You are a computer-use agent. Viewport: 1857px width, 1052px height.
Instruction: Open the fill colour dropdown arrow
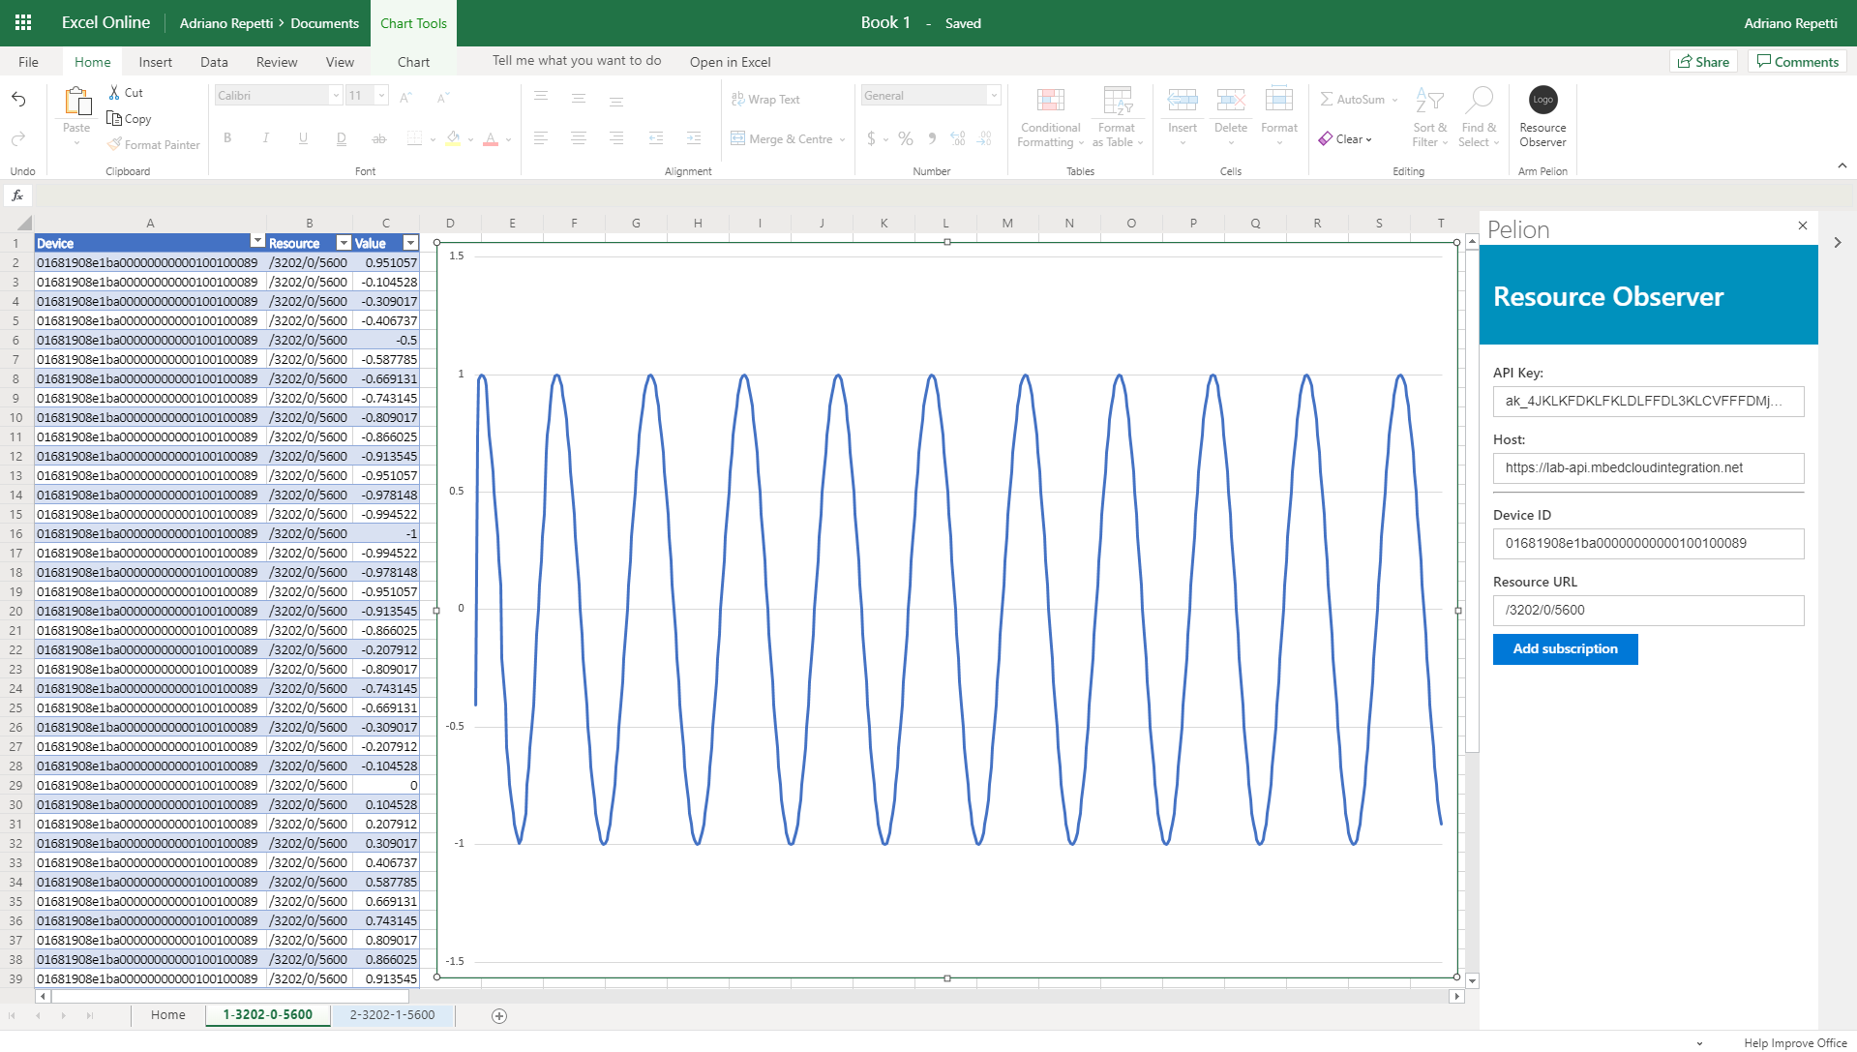click(x=471, y=139)
